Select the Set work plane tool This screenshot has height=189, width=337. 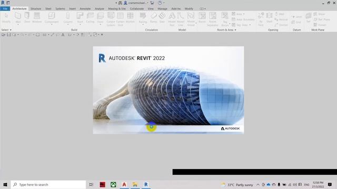309,17
